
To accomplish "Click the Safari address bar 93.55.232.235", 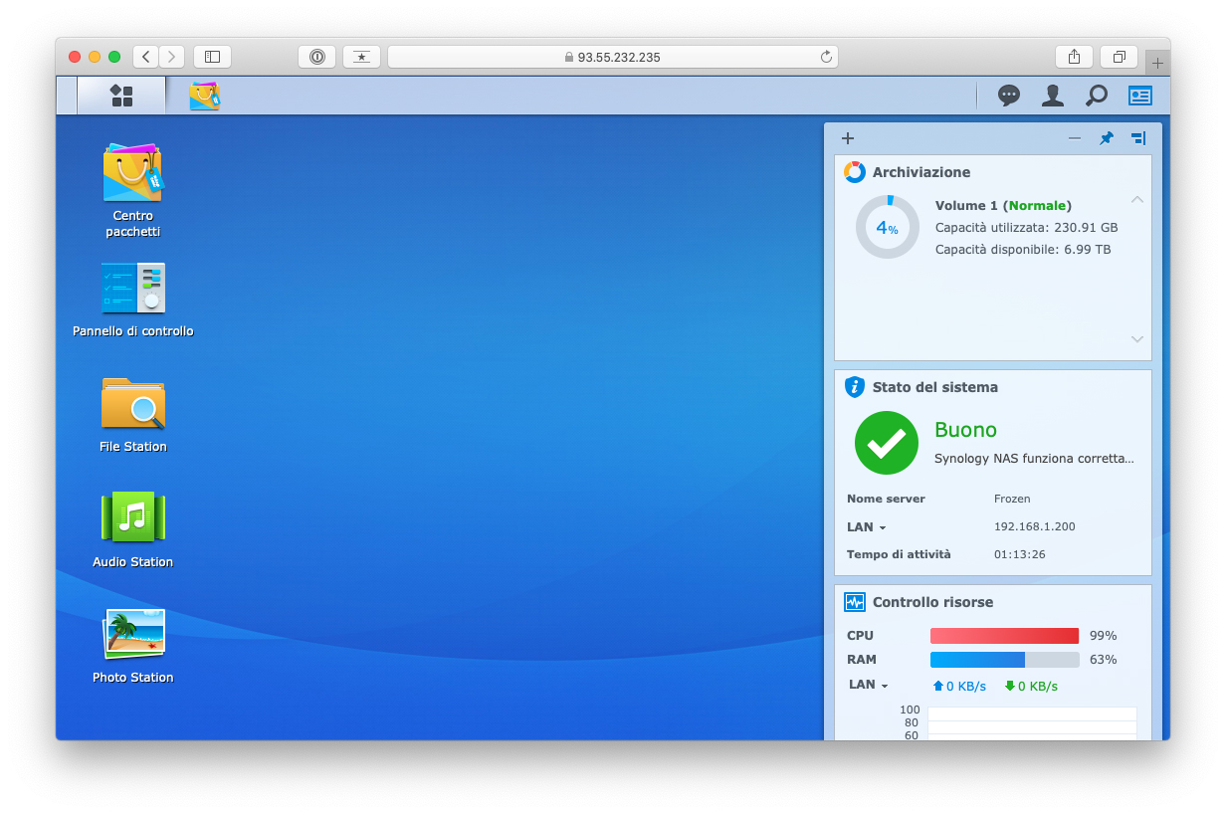I will tap(613, 57).
